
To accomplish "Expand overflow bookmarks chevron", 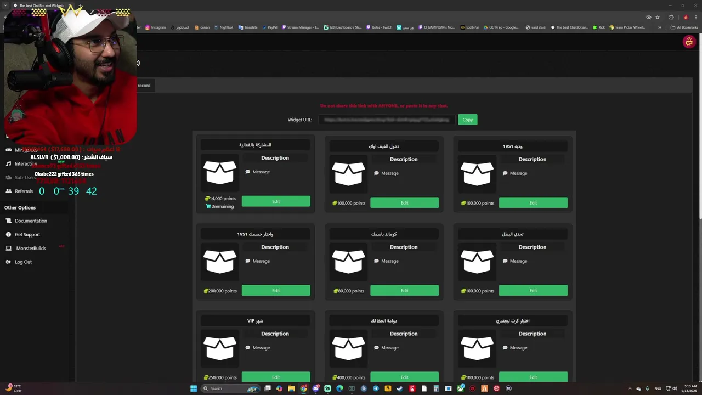I will [660, 27].
